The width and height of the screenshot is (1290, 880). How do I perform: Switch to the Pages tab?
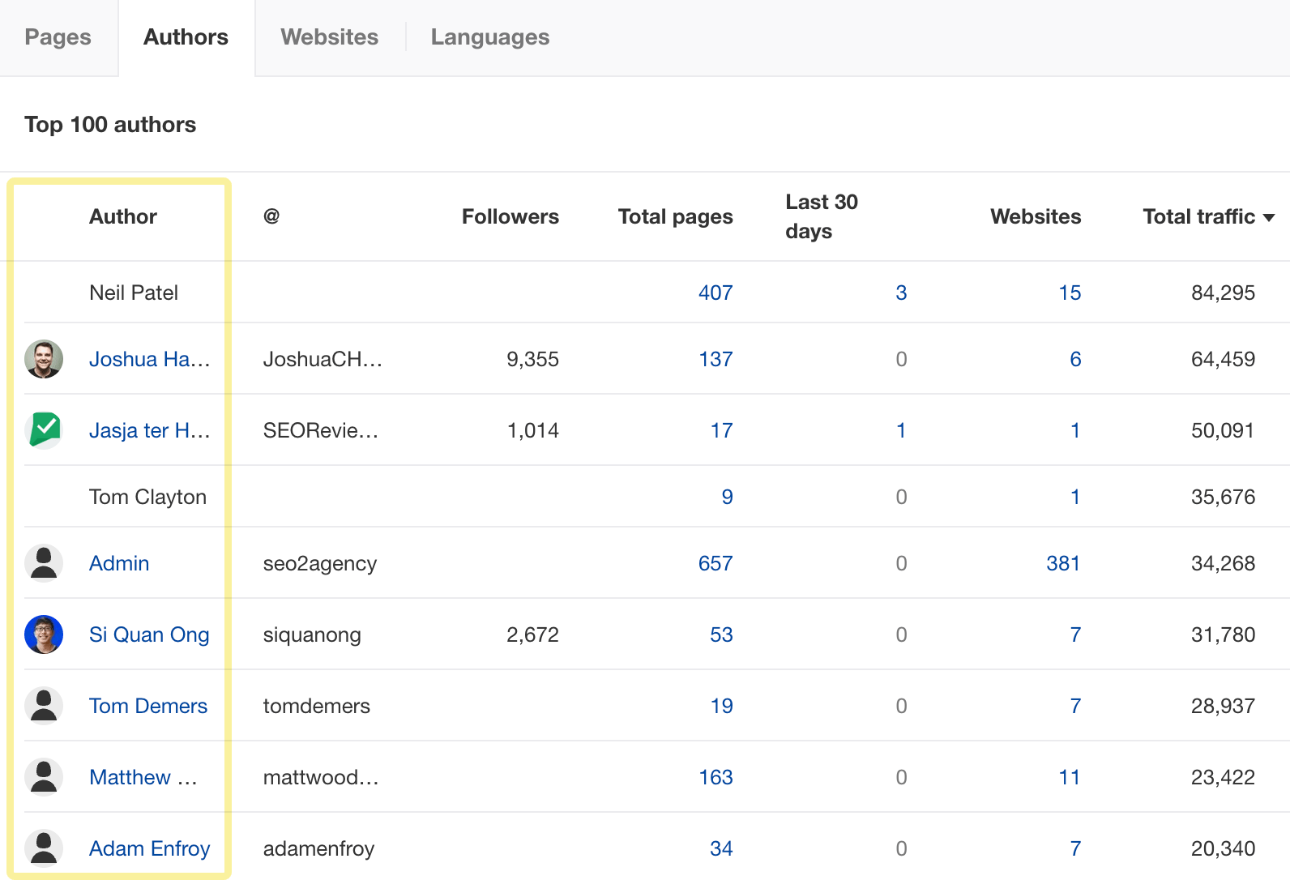pos(58,37)
